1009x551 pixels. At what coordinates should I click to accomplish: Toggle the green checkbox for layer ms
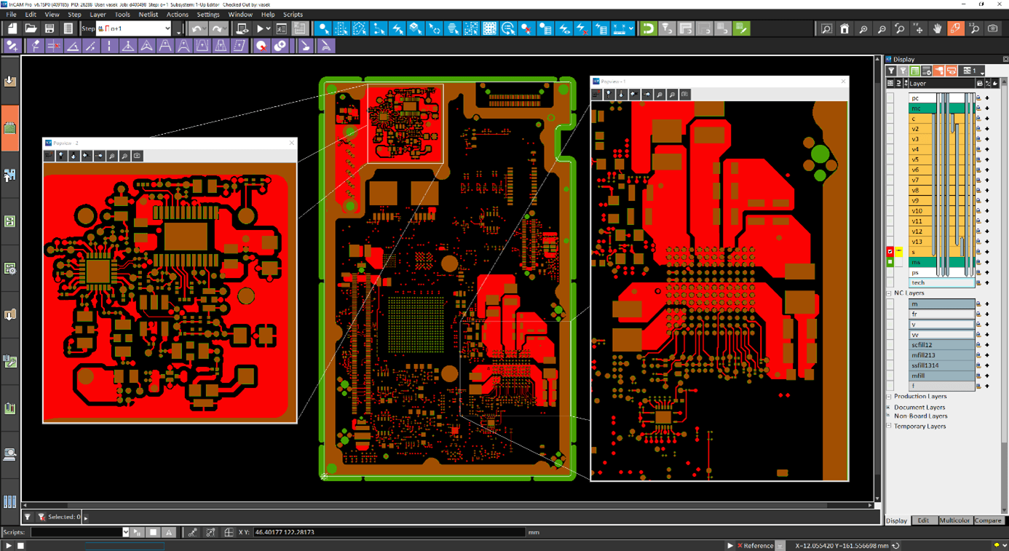(890, 262)
